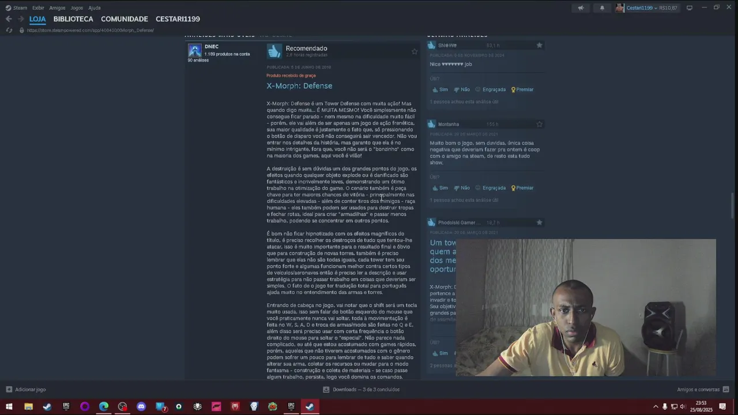Open Microsoft Edge from the taskbar
This screenshot has height=415, width=738.
tap(104, 406)
